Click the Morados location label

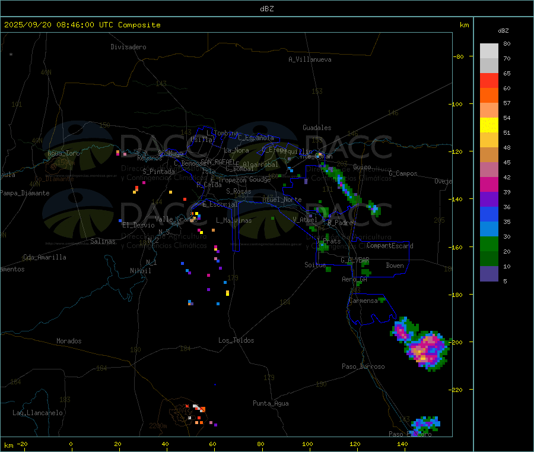point(69,341)
